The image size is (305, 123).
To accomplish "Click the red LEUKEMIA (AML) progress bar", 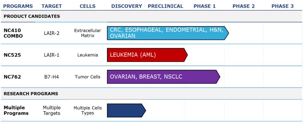I will coord(147,55).
